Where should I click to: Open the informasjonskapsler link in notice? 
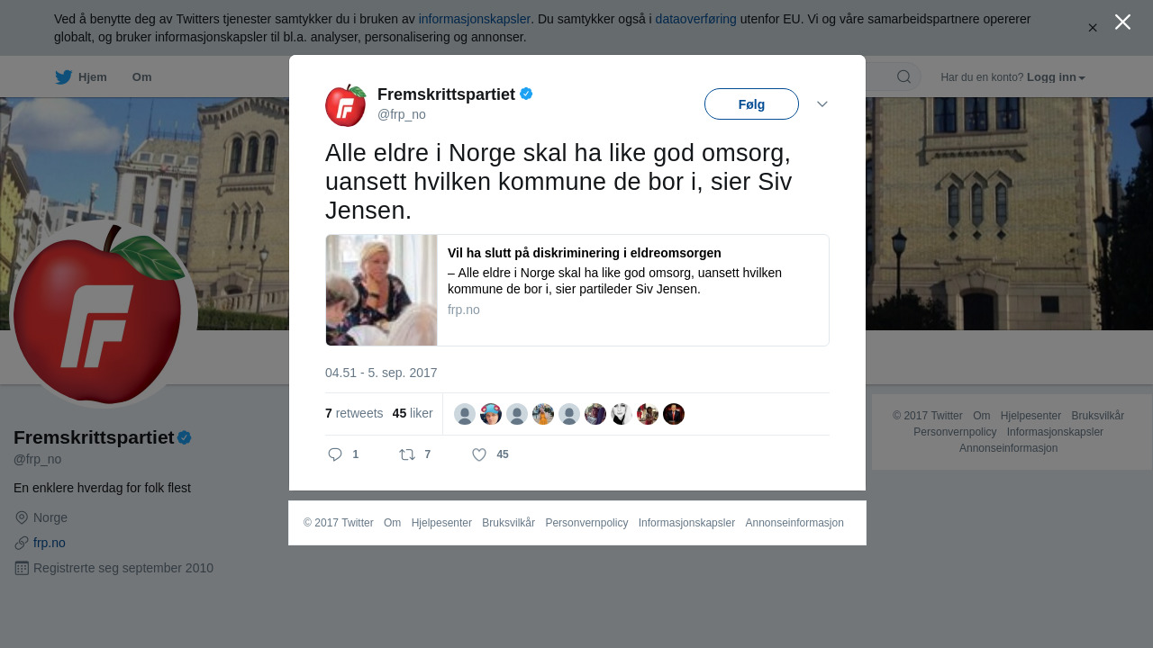pos(474,19)
